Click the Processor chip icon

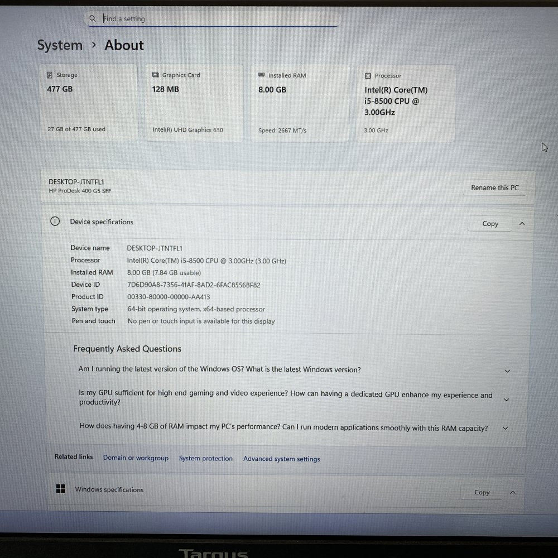click(x=368, y=76)
